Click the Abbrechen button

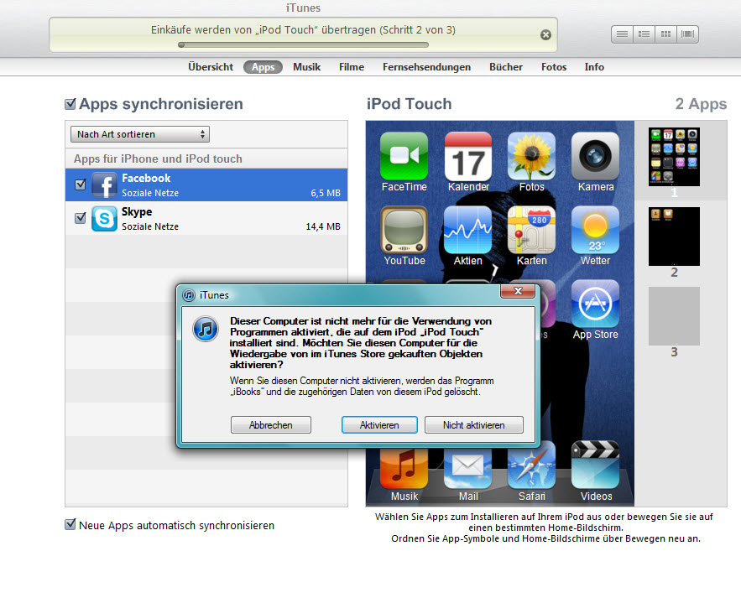coord(271,425)
